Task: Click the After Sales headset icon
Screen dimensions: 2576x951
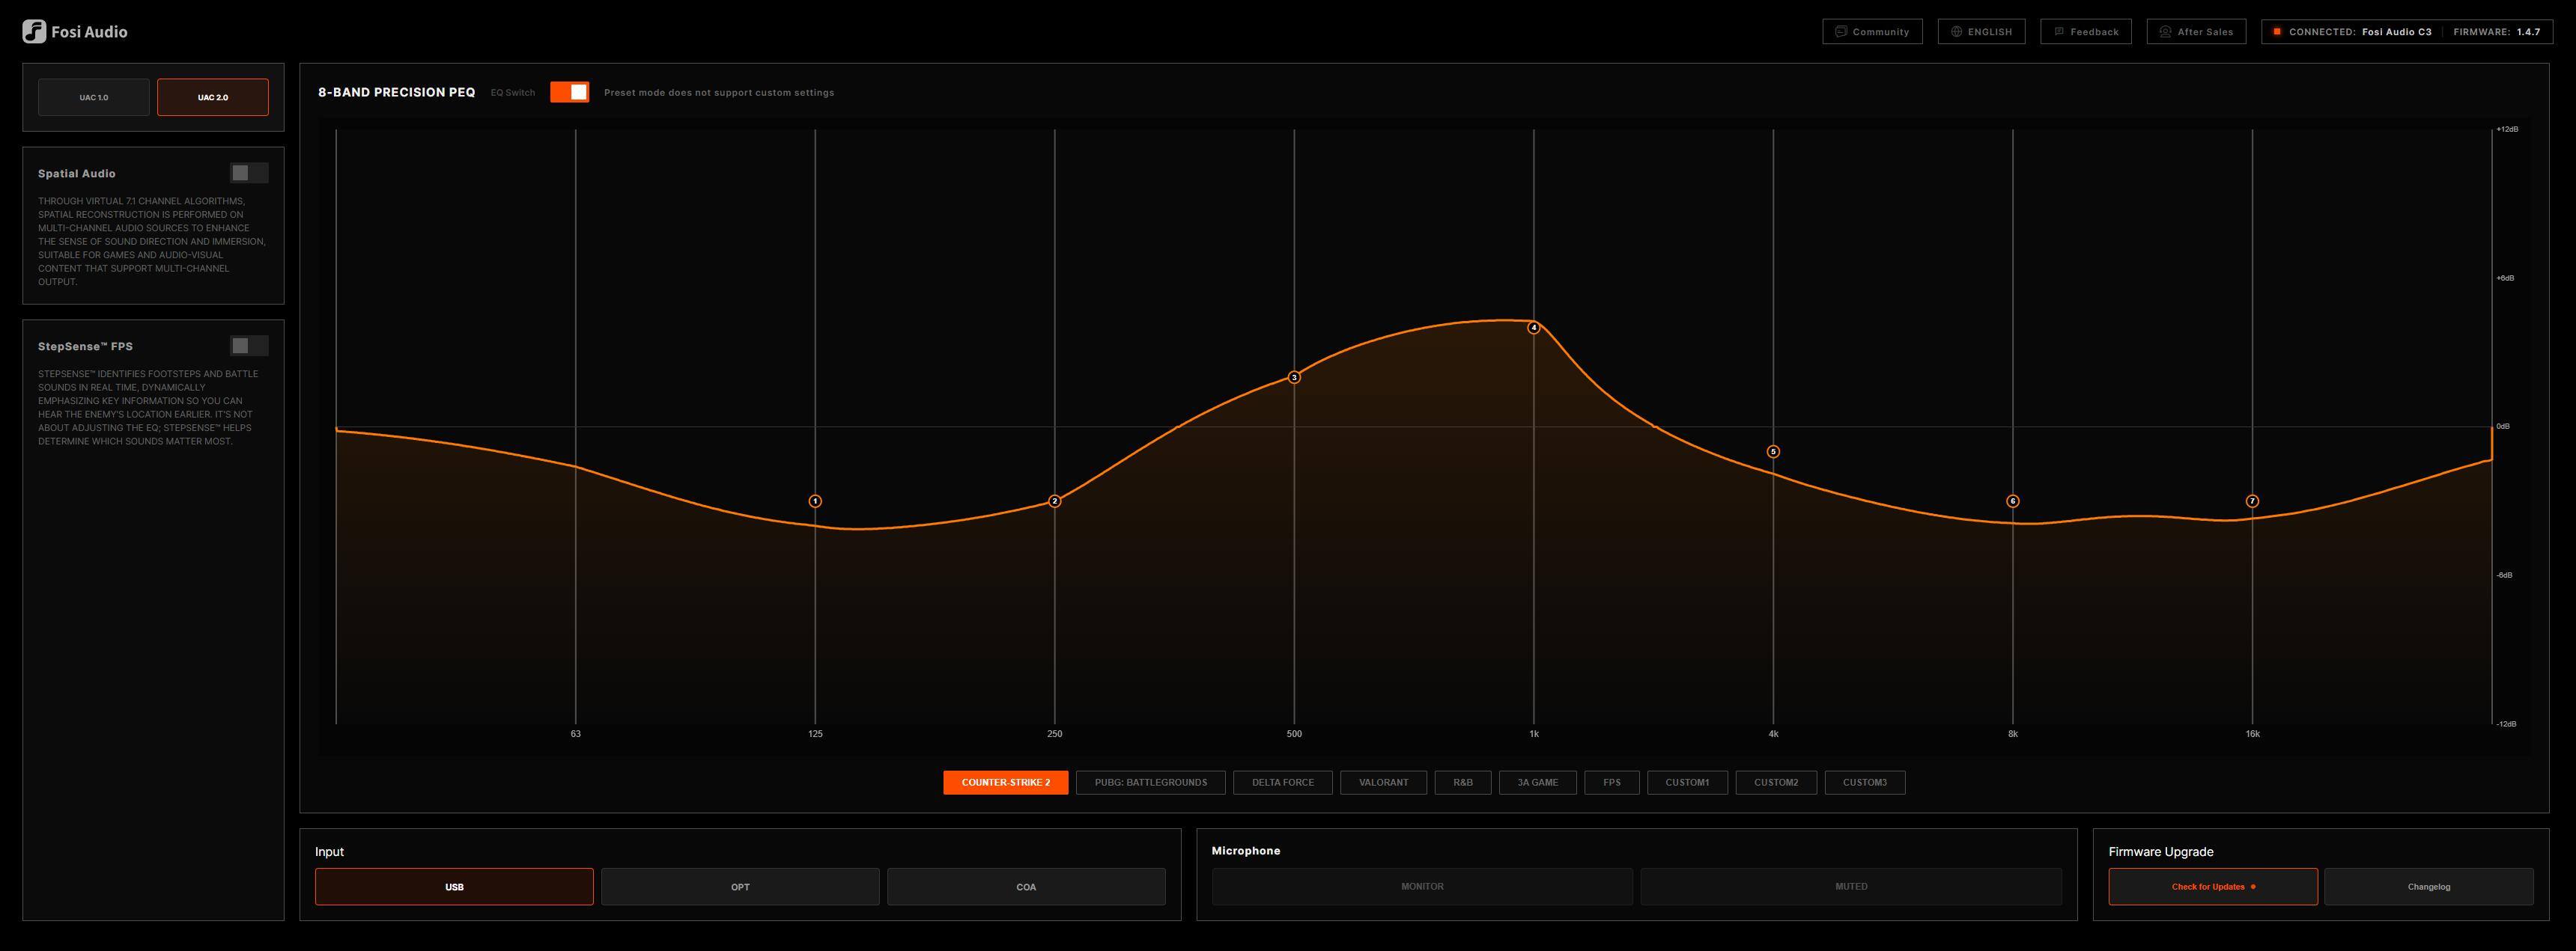Action: click(x=2165, y=32)
